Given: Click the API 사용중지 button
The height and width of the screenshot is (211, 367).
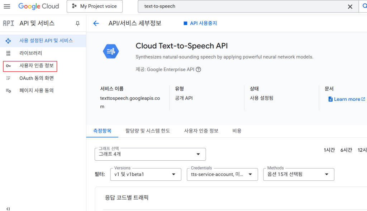Looking at the screenshot, I should pyautogui.click(x=200, y=23).
